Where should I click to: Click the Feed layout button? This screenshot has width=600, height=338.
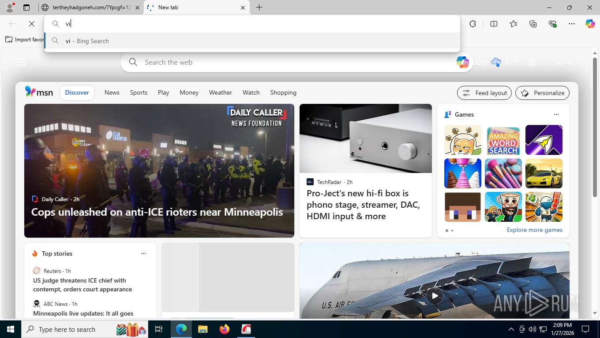click(484, 93)
